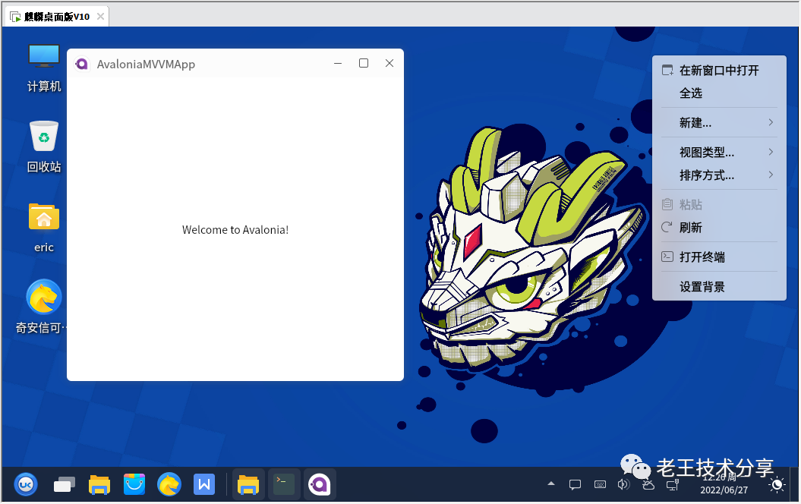Toggle the night mode sun icon
This screenshot has width=801, height=504.
tap(777, 484)
